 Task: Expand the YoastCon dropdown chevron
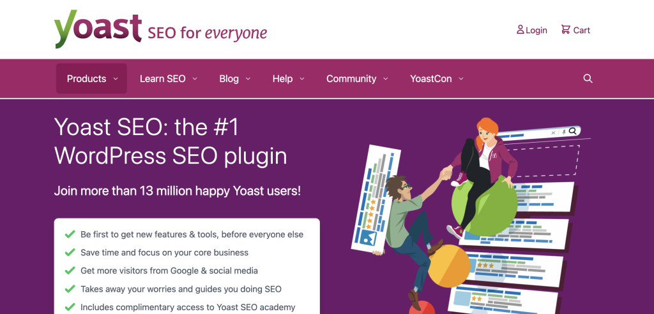pos(461,78)
